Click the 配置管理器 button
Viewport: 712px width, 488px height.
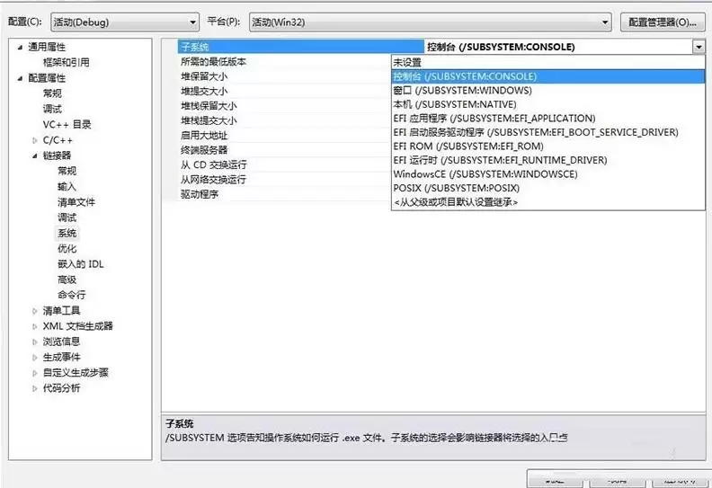pos(661,22)
